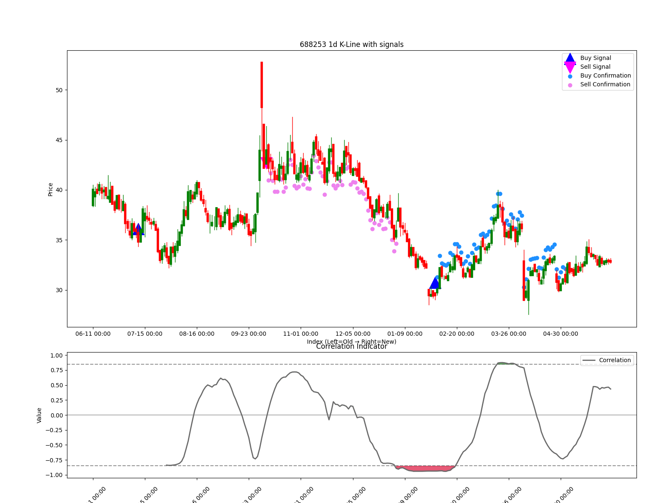Click the '09-23 00:00' x-axis tick label

pos(249,334)
